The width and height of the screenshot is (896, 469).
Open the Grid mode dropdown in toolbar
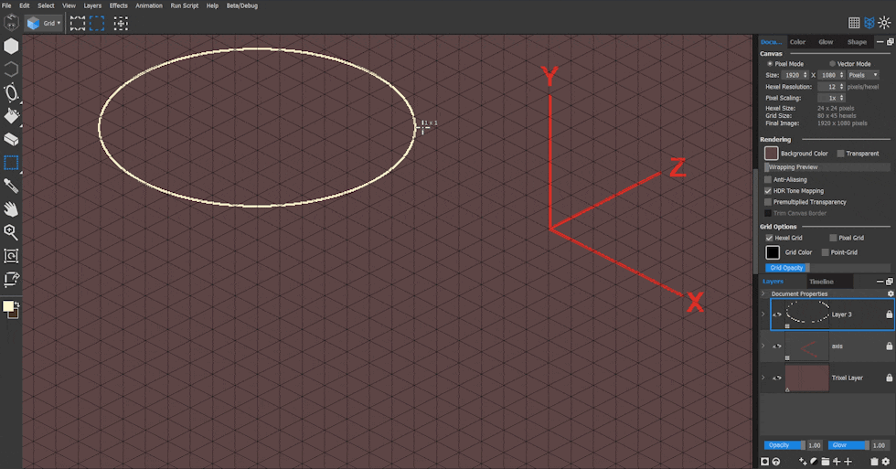pyautogui.click(x=45, y=22)
